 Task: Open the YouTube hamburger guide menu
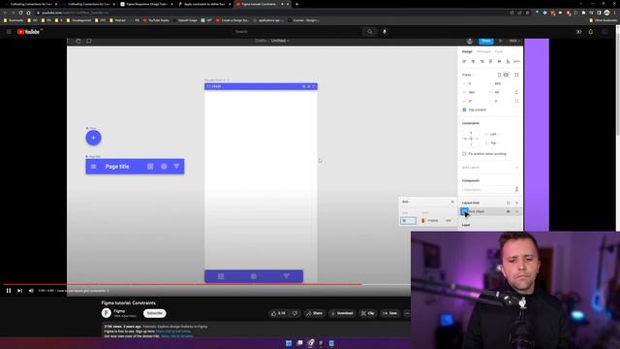click(x=9, y=32)
